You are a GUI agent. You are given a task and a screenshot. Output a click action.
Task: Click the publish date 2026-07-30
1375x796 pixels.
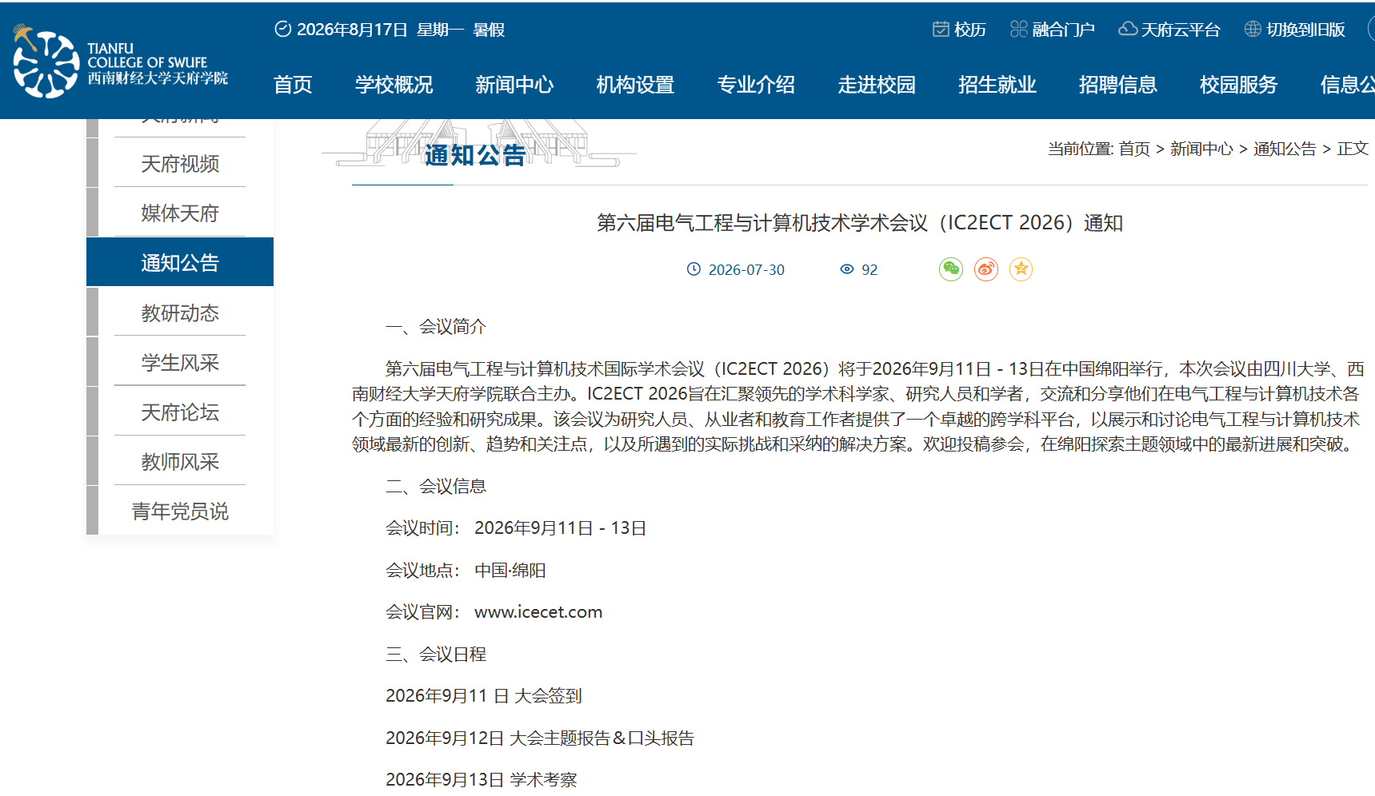tap(746, 270)
